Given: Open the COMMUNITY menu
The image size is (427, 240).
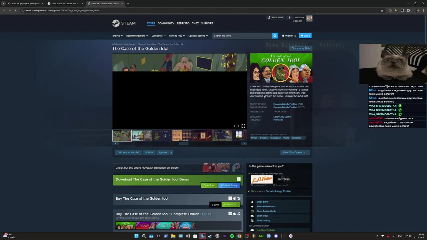Looking at the screenshot, I should point(166,23).
